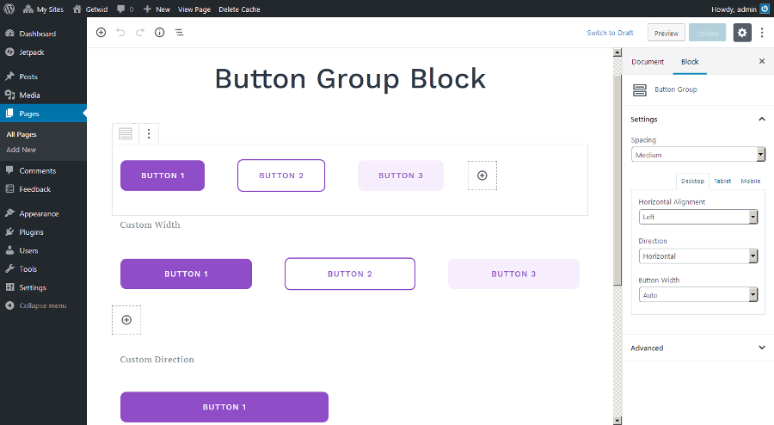Viewport: 774px width, 425px height.
Task: Click the Undo arrow in editor toolbar
Action: click(x=120, y=33)
